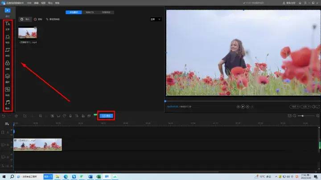Viewport: 321px width, 180px height.
Task: Click the Undo arrow in timeline toolbar
Action: [4, 116]
